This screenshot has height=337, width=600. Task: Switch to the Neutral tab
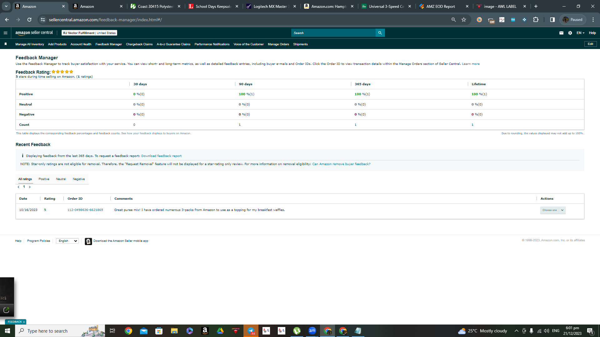[61, 179]
